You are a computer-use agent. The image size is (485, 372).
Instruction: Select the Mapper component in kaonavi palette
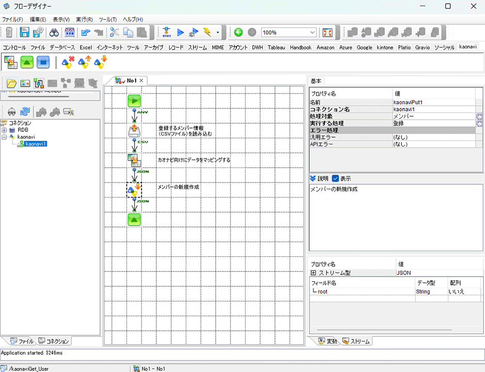(10, 62)
